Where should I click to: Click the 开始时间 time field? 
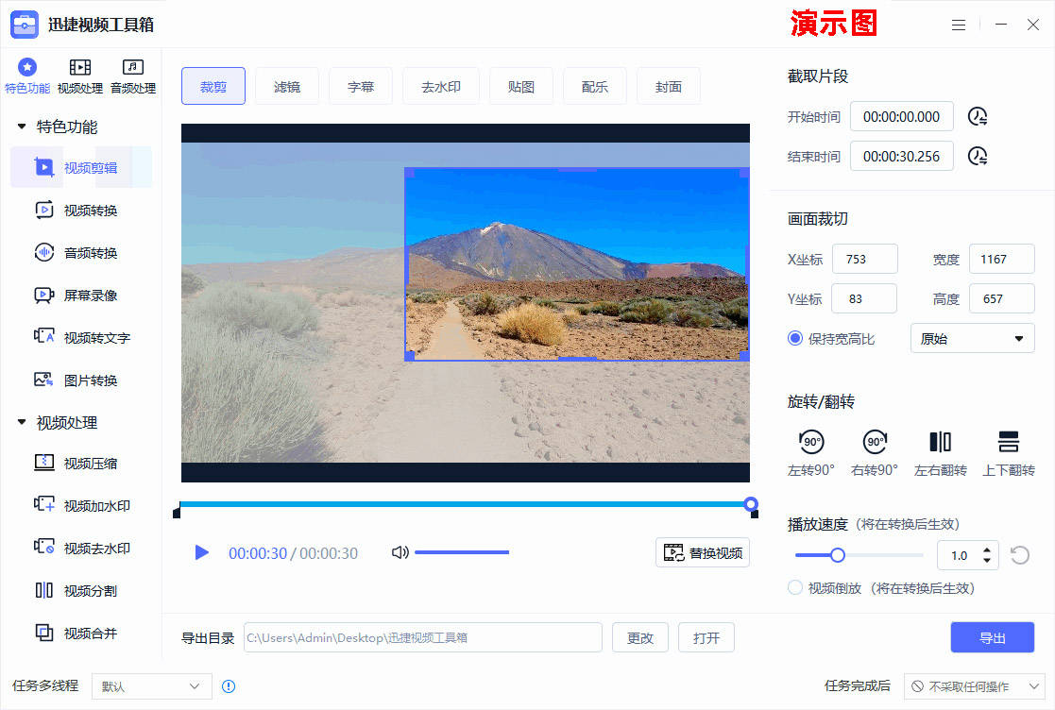coord(902,116)
